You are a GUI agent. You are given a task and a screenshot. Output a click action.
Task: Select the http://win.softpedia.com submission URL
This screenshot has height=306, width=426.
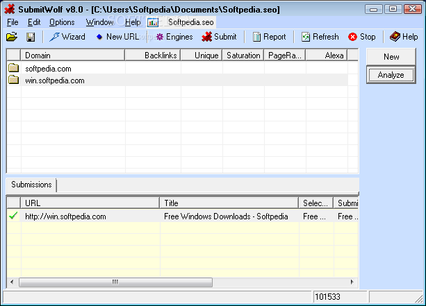click(65, 216)
